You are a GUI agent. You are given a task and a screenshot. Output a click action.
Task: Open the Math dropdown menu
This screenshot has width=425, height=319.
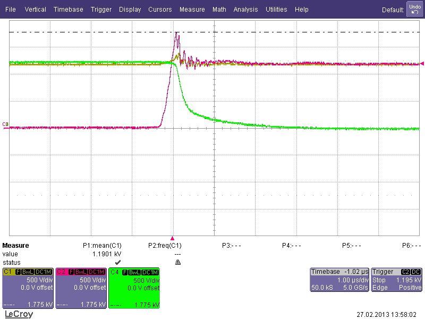pyautogui.click(x=219, y=9)
